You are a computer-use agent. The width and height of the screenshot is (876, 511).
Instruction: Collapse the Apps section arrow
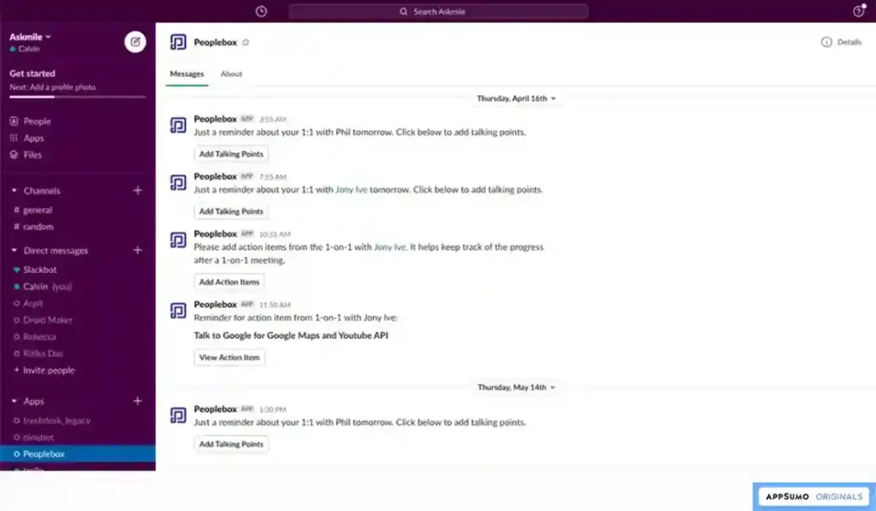pos(14,401)
